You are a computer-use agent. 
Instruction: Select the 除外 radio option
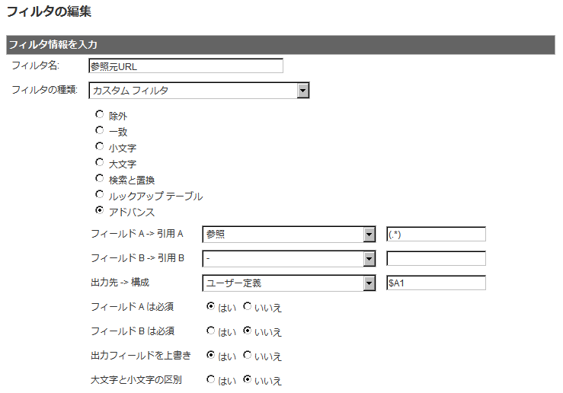(100, 114)
